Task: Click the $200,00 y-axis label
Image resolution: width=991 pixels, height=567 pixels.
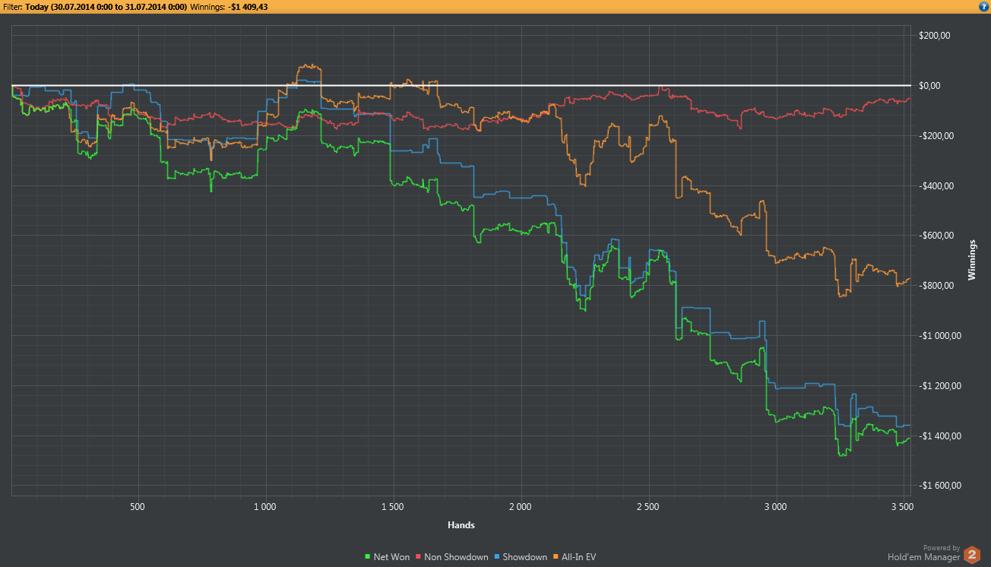Action: tap(935, 36)
